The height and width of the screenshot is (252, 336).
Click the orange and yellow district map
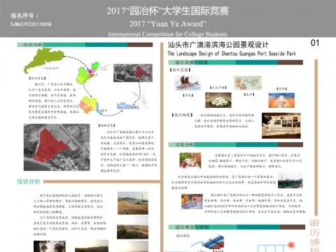tap(89, 105)
